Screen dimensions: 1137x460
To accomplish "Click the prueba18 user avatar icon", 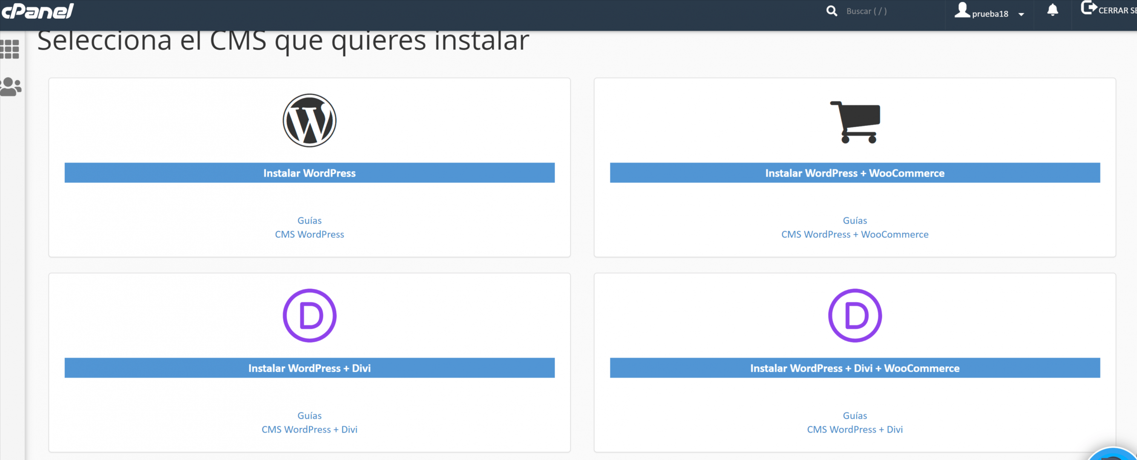I will (x=962, y=10).
